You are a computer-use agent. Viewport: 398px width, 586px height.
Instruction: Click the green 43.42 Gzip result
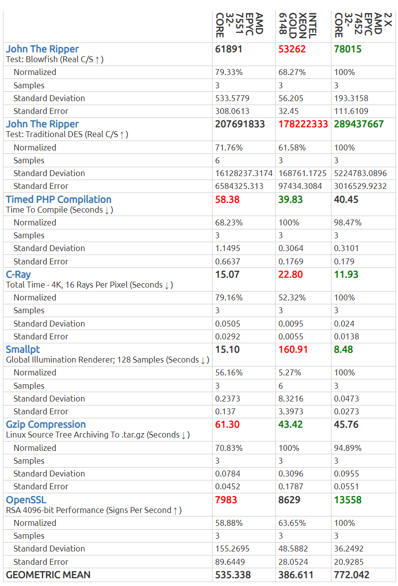click(x=290, y=425)
